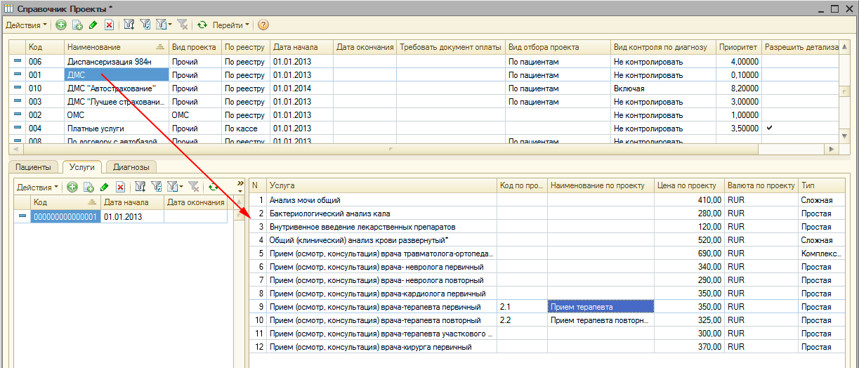Screen dimensions: 859x368
Task: Toggle the detail checkmark for the Платные услуги row
Action: tap(770, 129)
